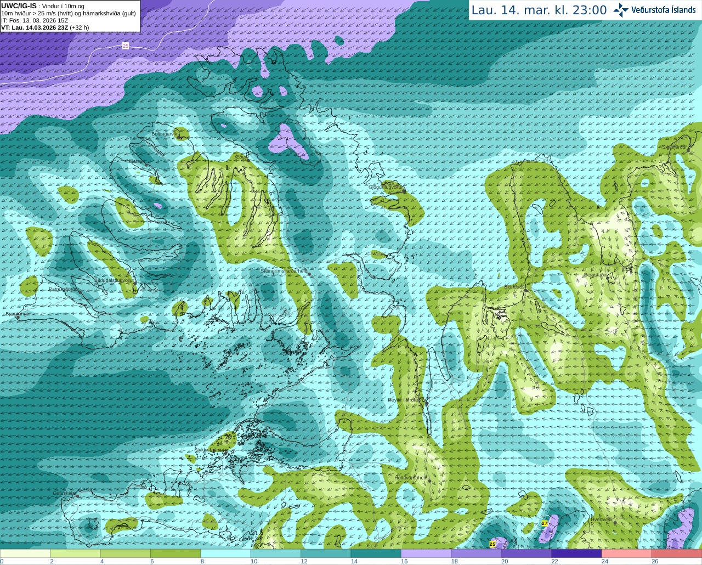Click the Steingrímsfjarðarheiði station label

click(284, 271)
